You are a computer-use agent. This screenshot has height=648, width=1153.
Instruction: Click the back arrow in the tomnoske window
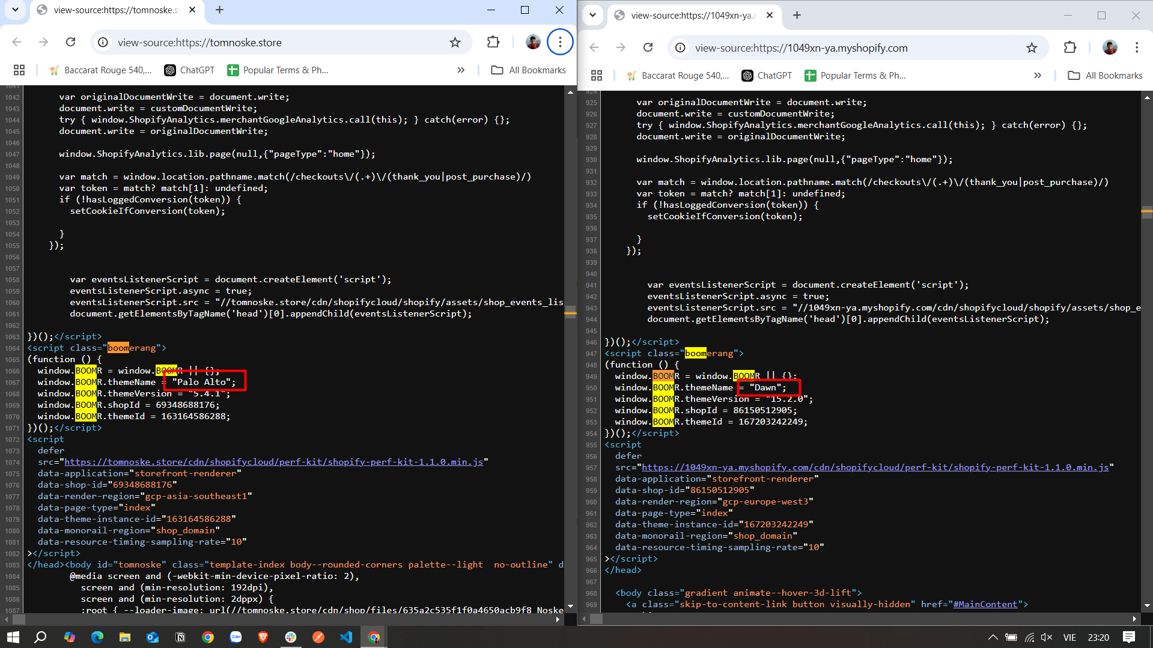(x=17, y=42)
